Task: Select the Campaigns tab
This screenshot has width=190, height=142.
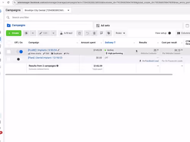Action: point(16,25)
